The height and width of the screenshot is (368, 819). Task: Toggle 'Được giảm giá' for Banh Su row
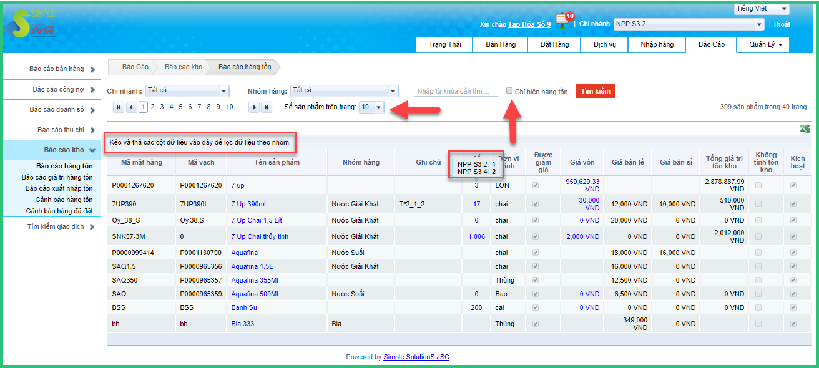pos(536,307)
